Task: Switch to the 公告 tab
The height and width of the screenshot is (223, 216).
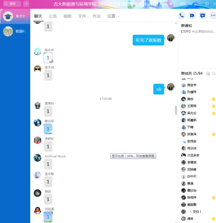Action: pos(53,16)
